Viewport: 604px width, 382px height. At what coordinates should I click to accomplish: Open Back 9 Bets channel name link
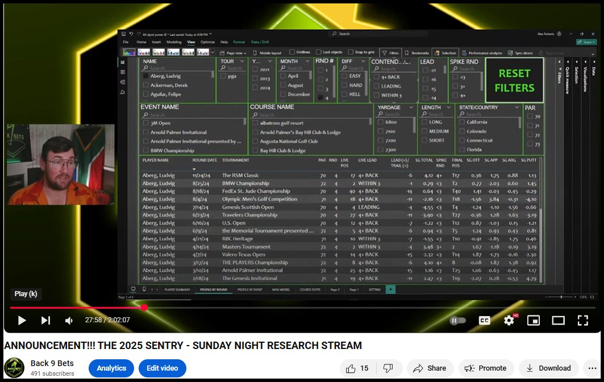pyautogui.click(x=52, y=363)
